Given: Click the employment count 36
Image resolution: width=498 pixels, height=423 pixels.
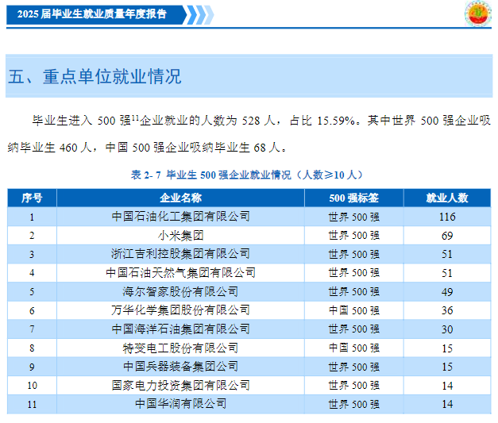Looking at the screenshot, I should pyautogui.click(x=447, y=310).
